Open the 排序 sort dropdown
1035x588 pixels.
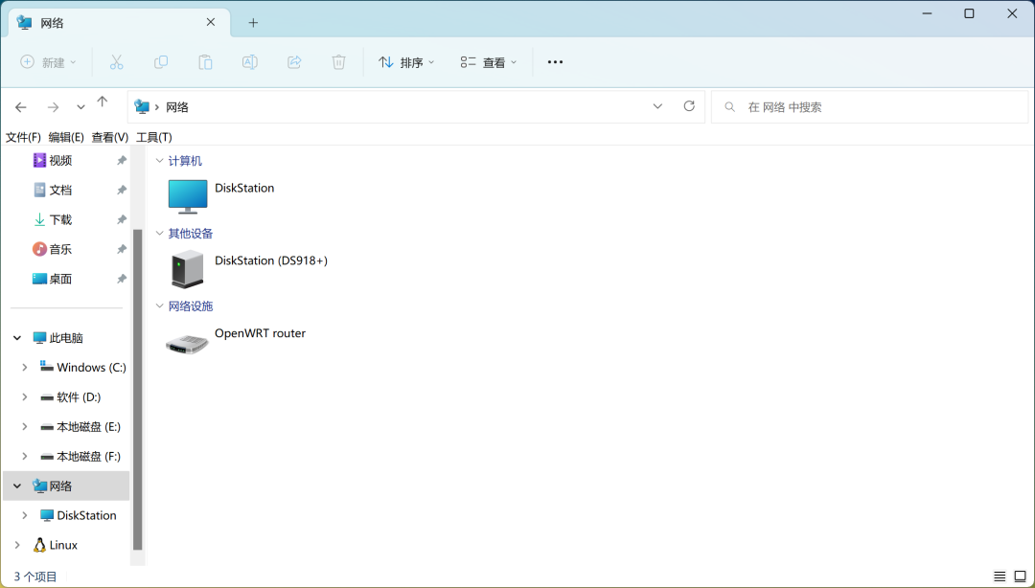406,62
